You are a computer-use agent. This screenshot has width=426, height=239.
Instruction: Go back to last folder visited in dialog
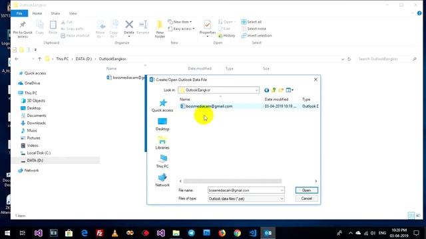(x=266, y=90)
